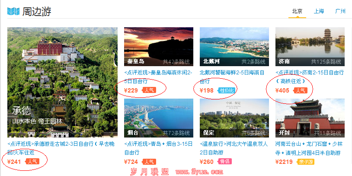Switch to the 广州 city tab
352x176 pixels.
point(340,11)
